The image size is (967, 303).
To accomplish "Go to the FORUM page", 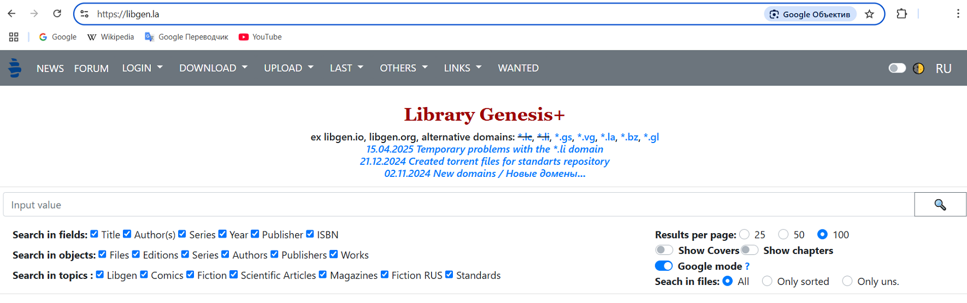I will click(91, 68).
